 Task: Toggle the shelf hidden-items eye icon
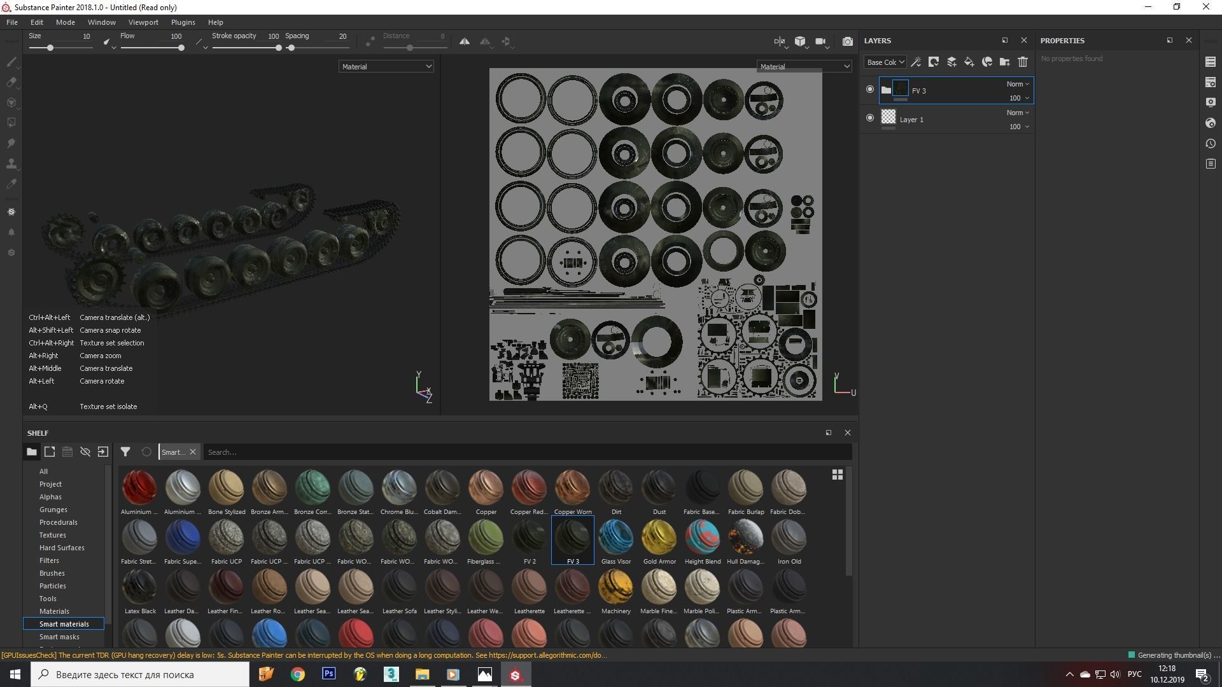(85, 452)
